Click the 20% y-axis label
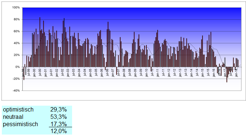Viewport: 246px width, 136px height. [17, 55]
